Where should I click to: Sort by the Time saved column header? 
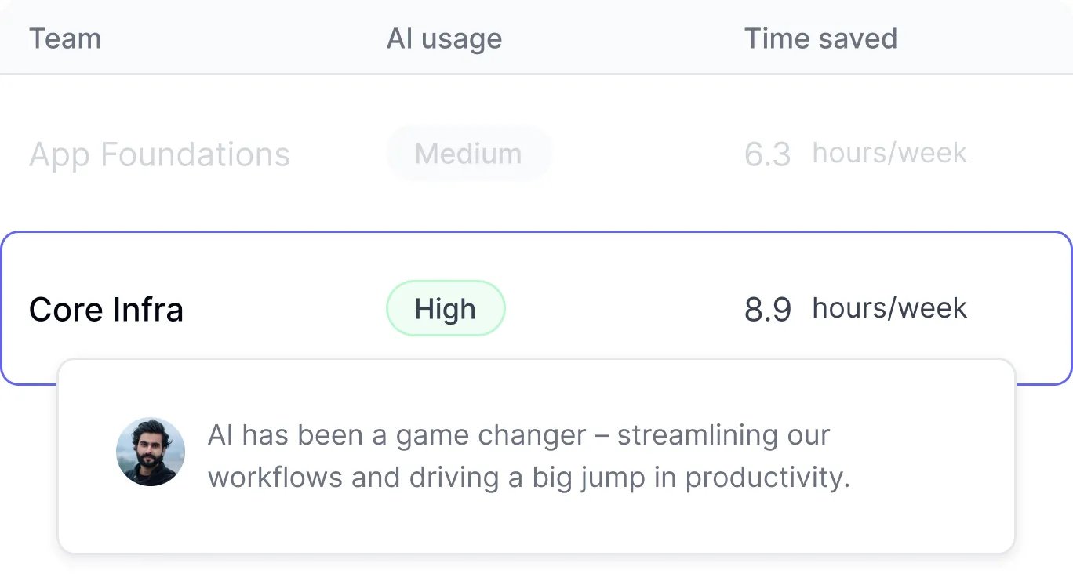[820, 38]
